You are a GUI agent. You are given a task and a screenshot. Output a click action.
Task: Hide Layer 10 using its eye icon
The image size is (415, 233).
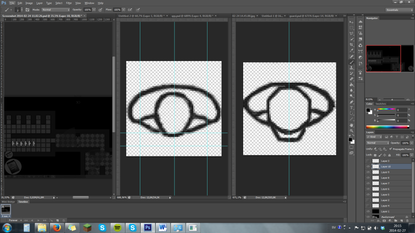pyautogui.click(x=368, y=166)
